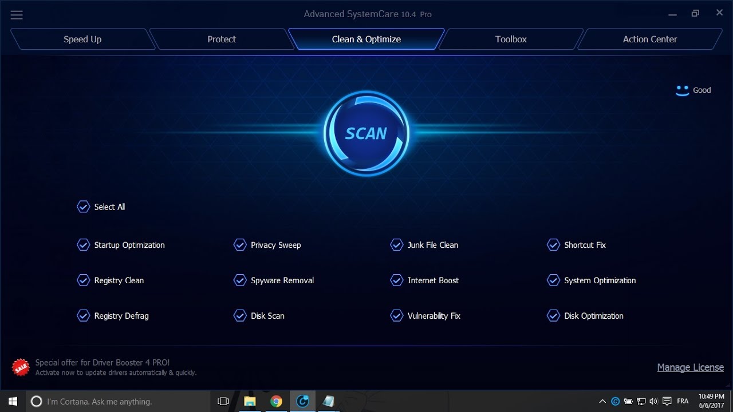
Task: Toggle the Select All checkbox
Action: point(83,207)
